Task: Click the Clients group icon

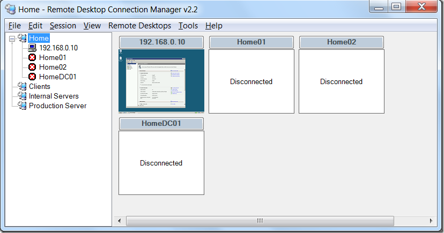Action: click(x=22, y=86)
